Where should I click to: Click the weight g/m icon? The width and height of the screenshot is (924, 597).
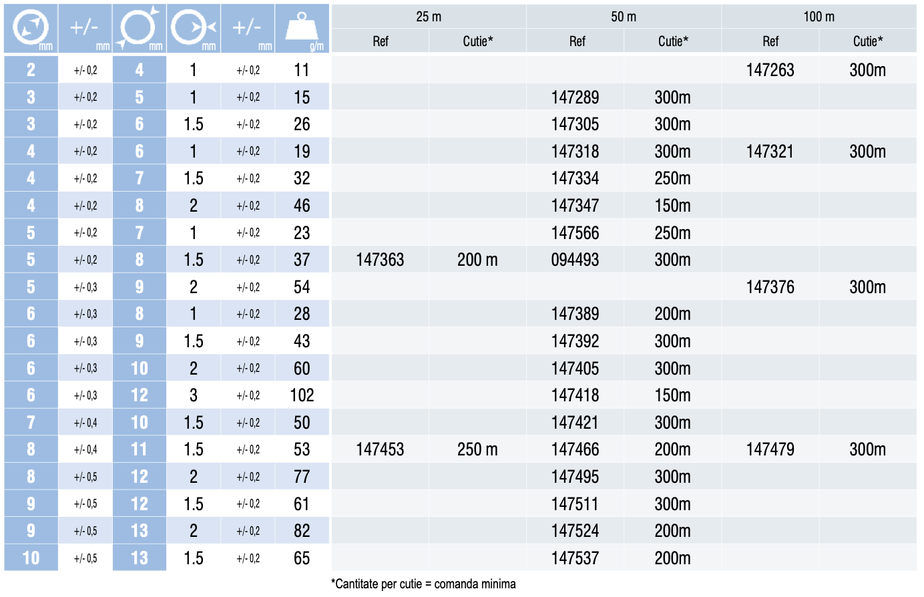(302, 28)
